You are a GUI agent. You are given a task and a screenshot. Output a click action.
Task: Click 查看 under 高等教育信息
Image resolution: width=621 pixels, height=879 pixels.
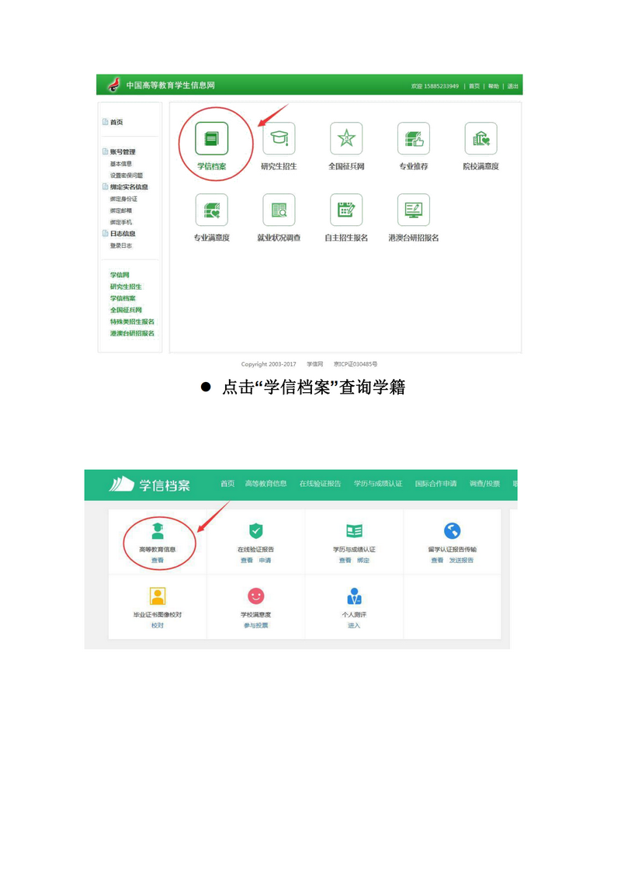tap(158, 560)
